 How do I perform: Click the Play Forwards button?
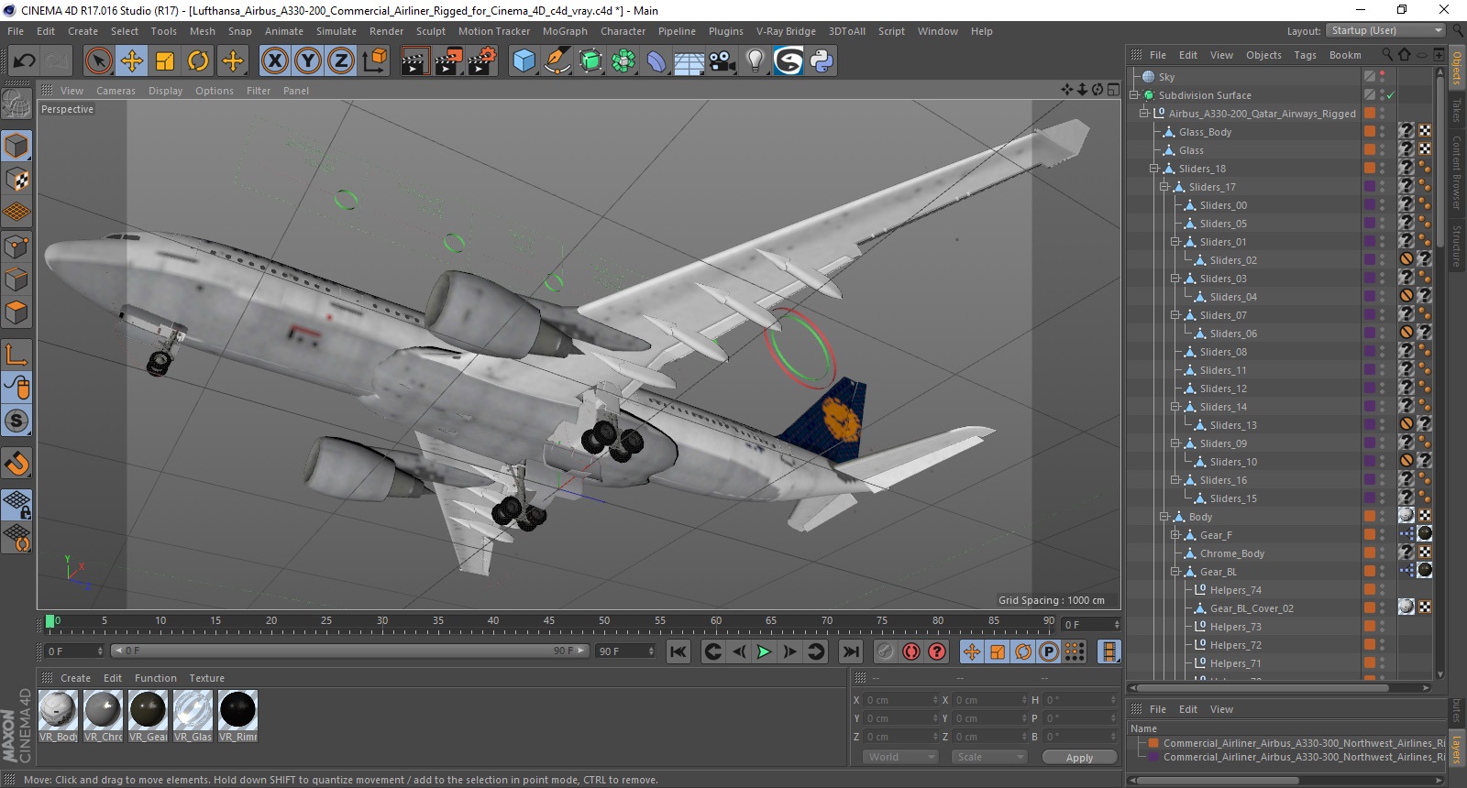point(763,651)
